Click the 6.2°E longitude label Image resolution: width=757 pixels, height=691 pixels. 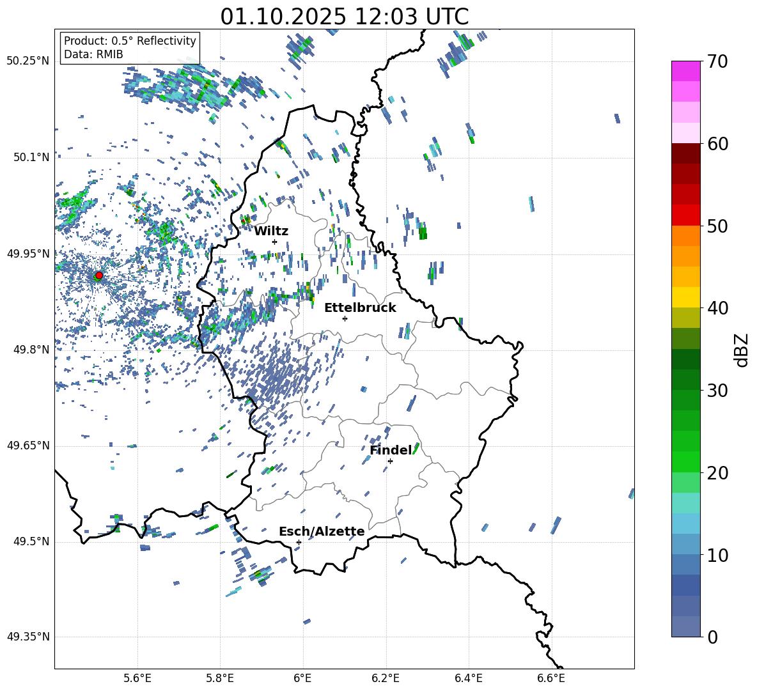tap(386, 679)
